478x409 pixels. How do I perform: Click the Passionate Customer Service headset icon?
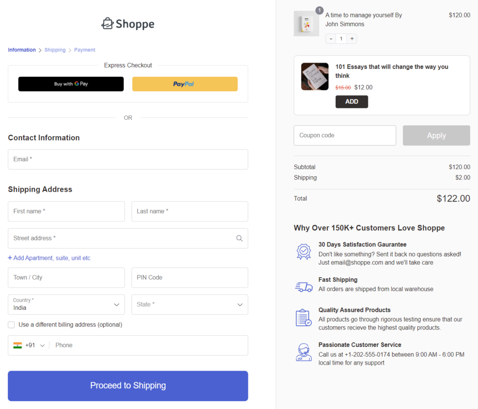(304, 352)
